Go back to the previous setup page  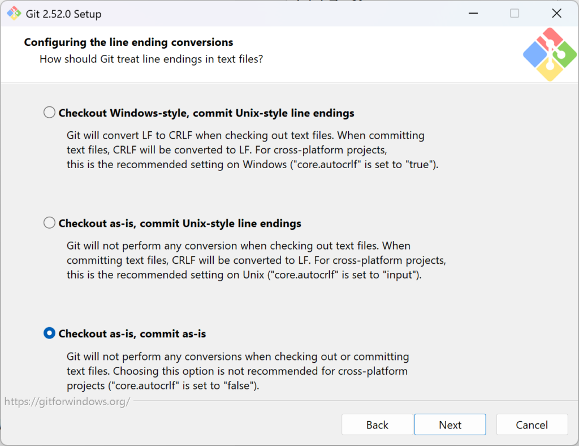click(377, 424)
